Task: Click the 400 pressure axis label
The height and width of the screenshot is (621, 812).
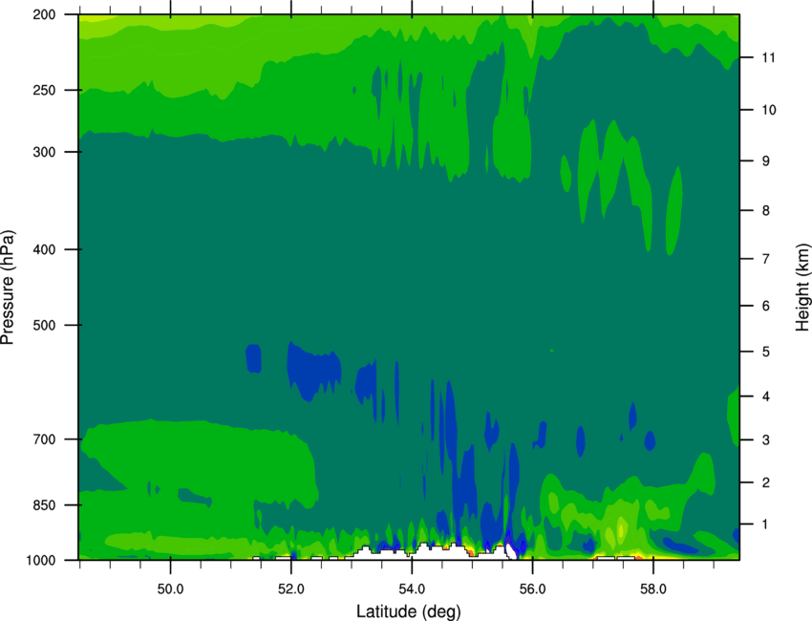Action: (44, 249)
